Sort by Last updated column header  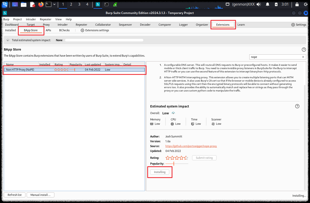pyautogui.click(x=94, y=65)
